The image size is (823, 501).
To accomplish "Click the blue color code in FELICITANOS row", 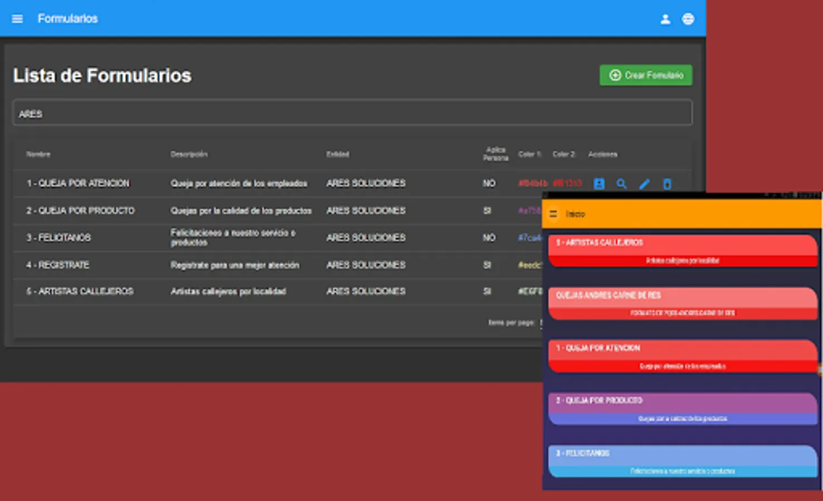I will [529, 238].
